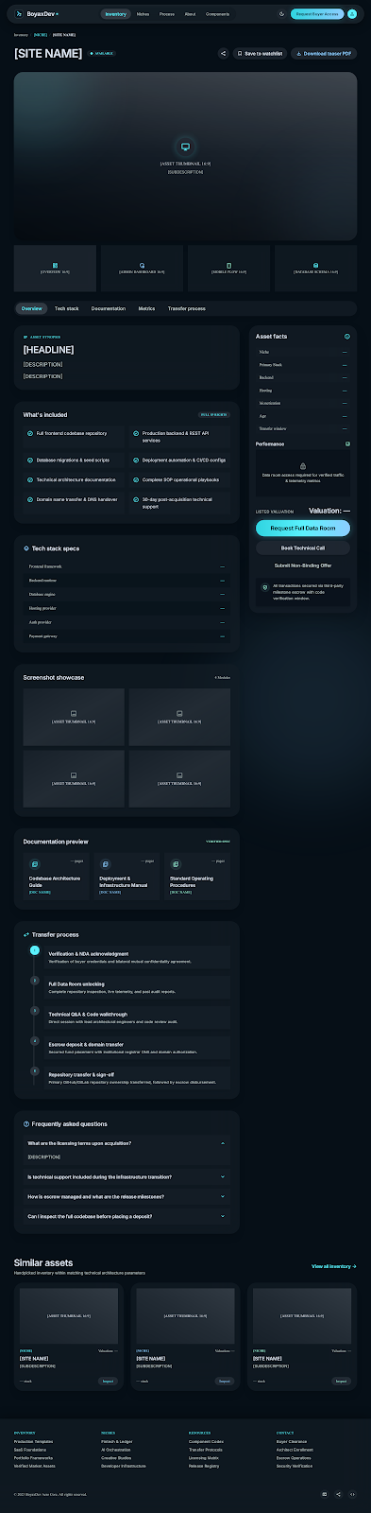Switch to the Overview tab
Image resolution: width=371 pixels, height=1513 pixels.
(32, 308)
